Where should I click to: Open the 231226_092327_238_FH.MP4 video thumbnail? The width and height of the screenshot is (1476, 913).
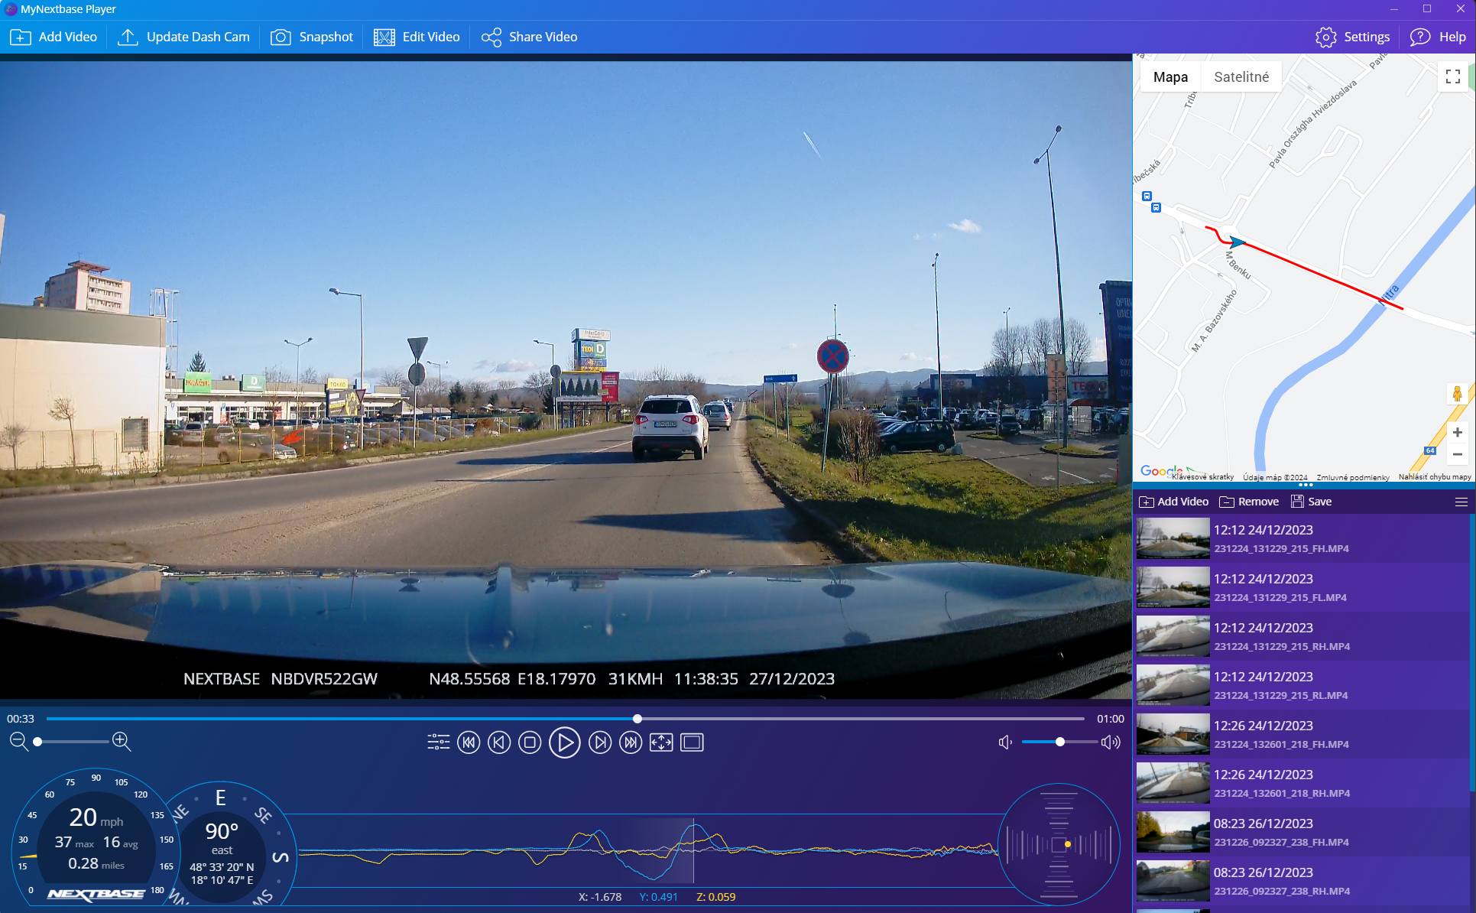point(1173,832)
